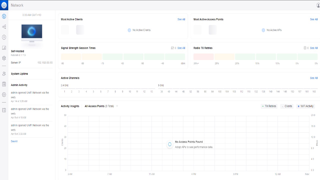Open the floor plan icon at sidebar bottom
Image resolution: width=320 pixels, height=180 pixels.
click(x=4, y=110)
